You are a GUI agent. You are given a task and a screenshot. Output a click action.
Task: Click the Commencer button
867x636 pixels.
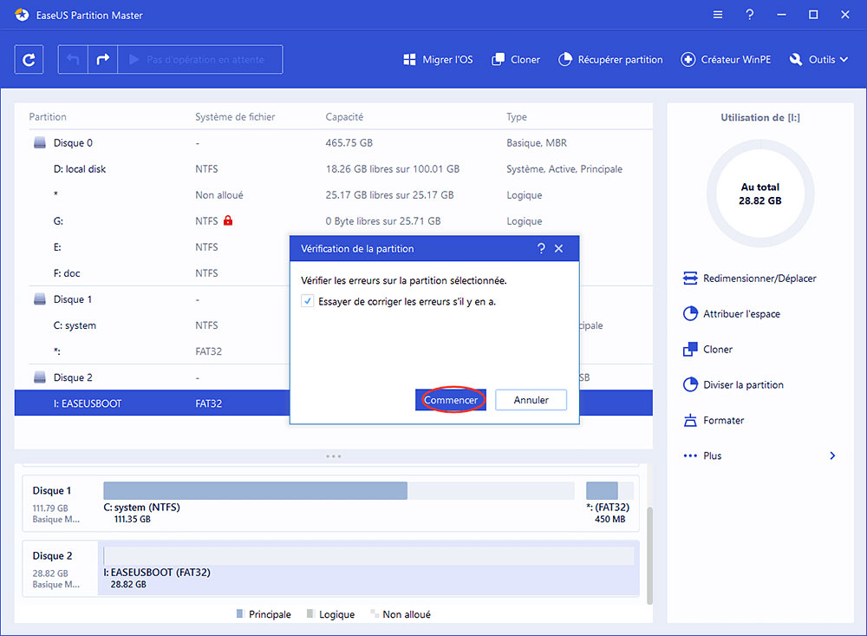click(x=451, y=400)
